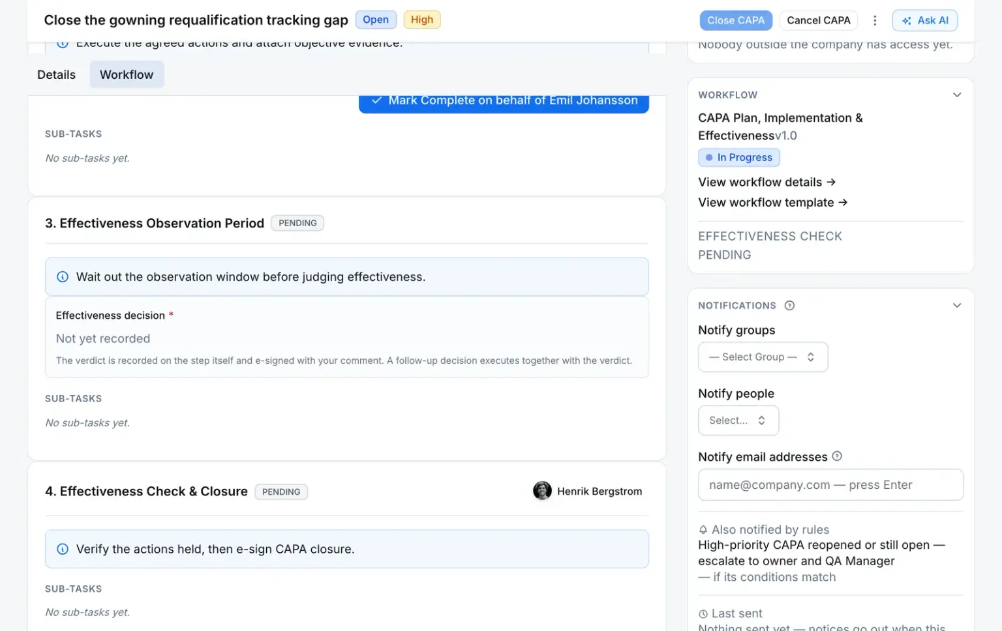This screenshot has width=1002, height=631.
Task: Click the Cancel CAPA button
Action: [819, 21]
